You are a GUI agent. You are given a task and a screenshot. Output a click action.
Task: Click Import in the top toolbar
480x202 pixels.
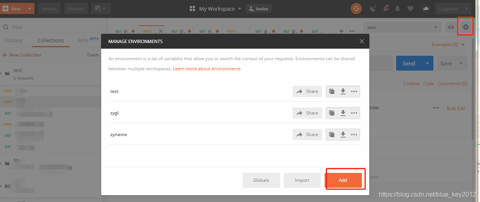click(49, 8)
